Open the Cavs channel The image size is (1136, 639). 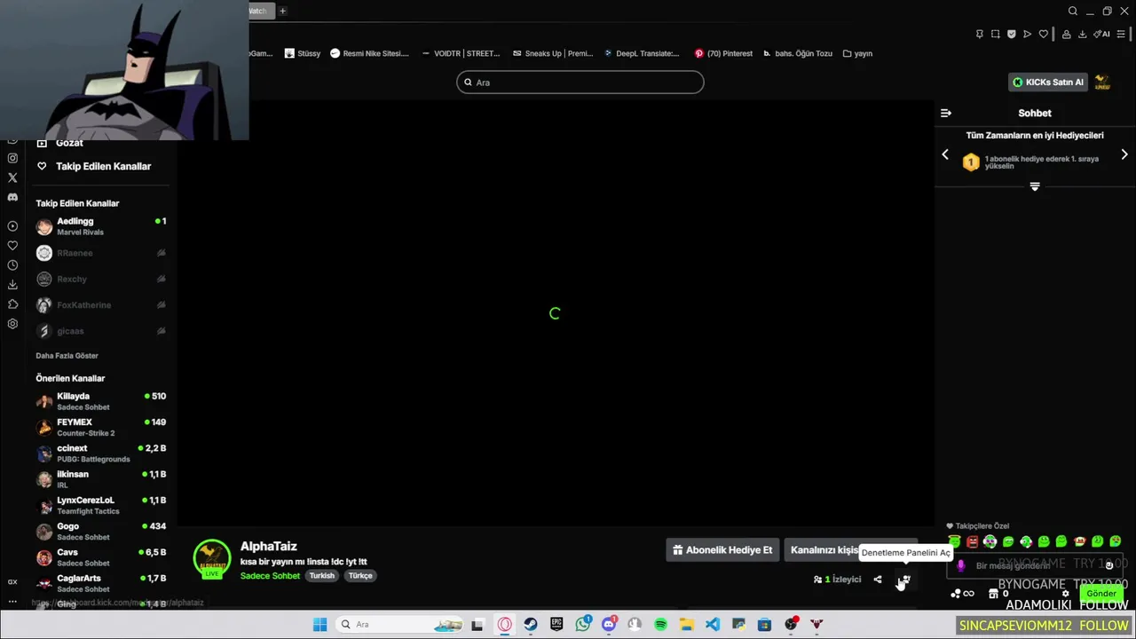(101, 557)
